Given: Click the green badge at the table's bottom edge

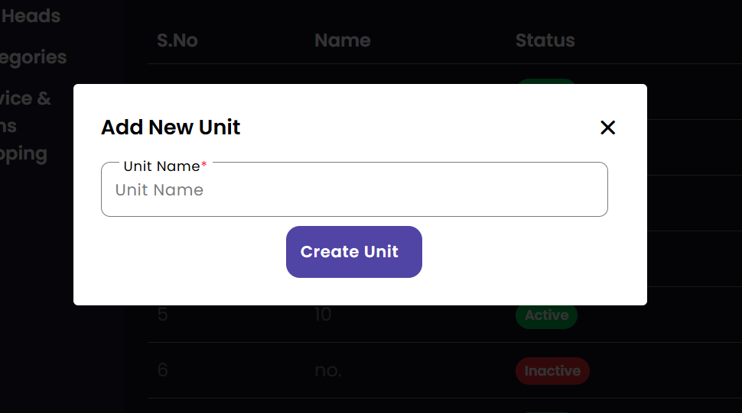Looking at the screenshot, I should (546, 411).
